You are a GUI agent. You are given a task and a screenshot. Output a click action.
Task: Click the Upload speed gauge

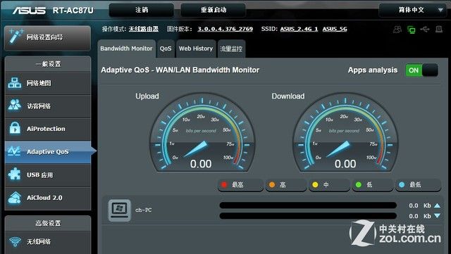click(202, 132)
